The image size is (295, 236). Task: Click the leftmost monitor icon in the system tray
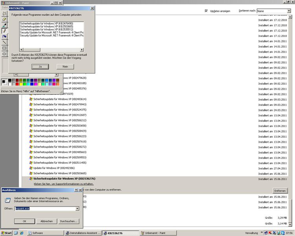[x=266, y=233]
